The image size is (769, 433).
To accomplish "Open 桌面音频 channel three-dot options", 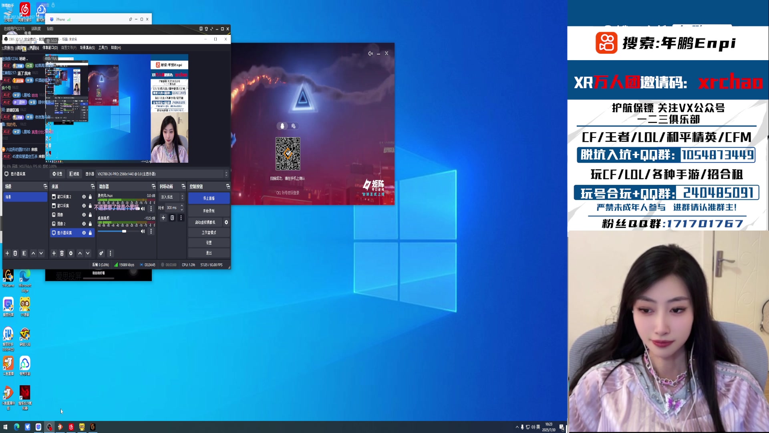I will pyautogui.click(x=151, y=231).
